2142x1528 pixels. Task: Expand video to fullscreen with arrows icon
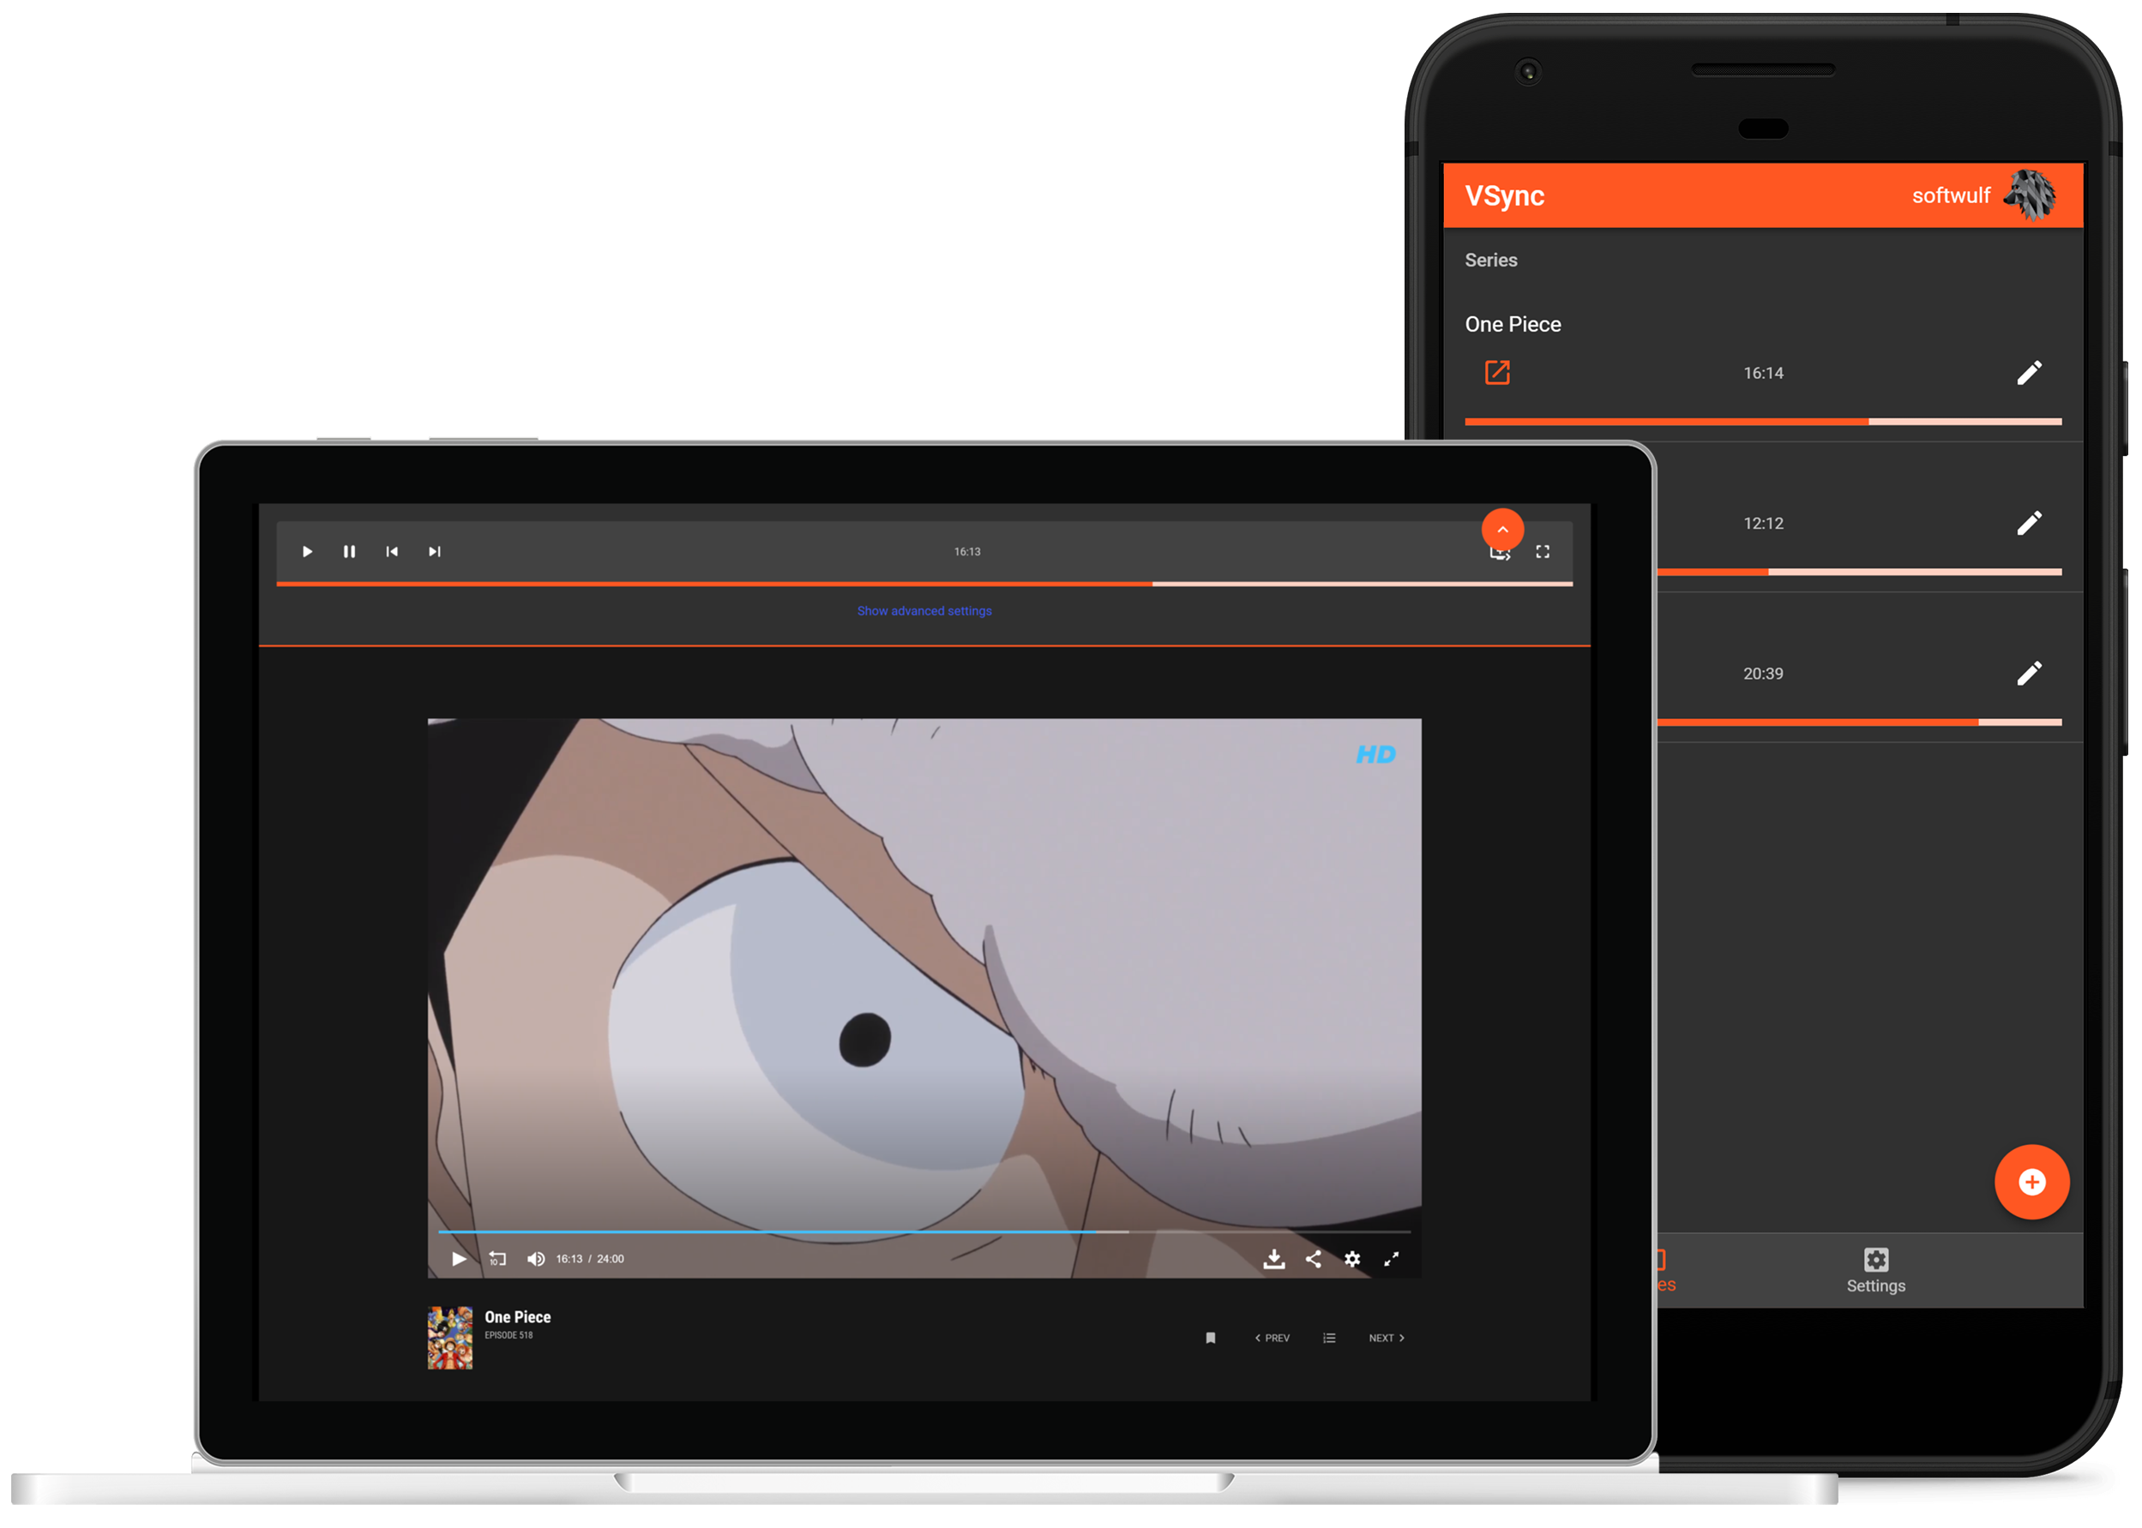1392,1259
